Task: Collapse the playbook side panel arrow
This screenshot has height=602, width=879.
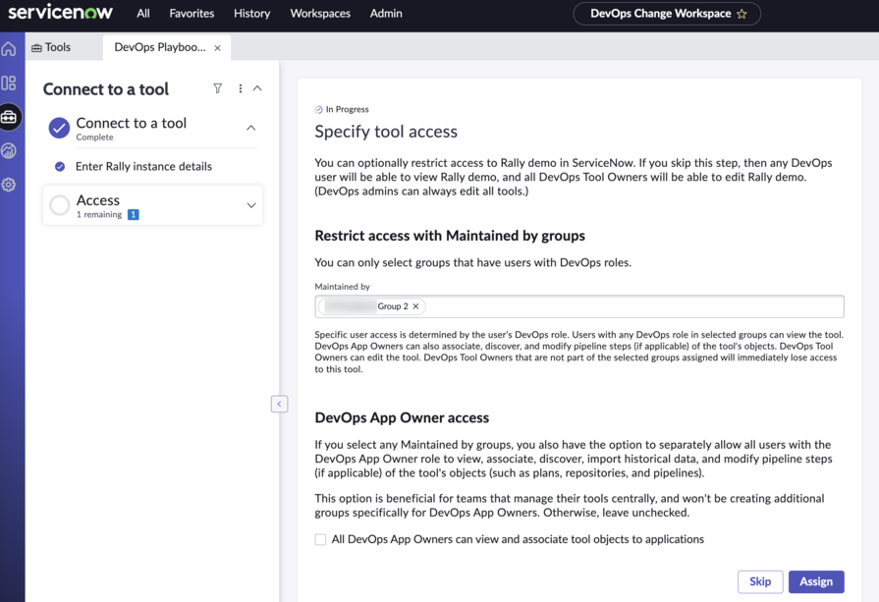Action: pos(279,404)
